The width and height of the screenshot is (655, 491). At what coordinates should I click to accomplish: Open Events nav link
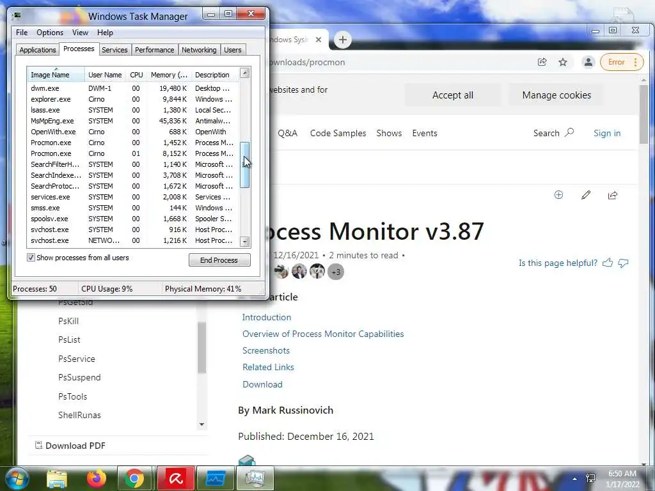tap(425, 133)
